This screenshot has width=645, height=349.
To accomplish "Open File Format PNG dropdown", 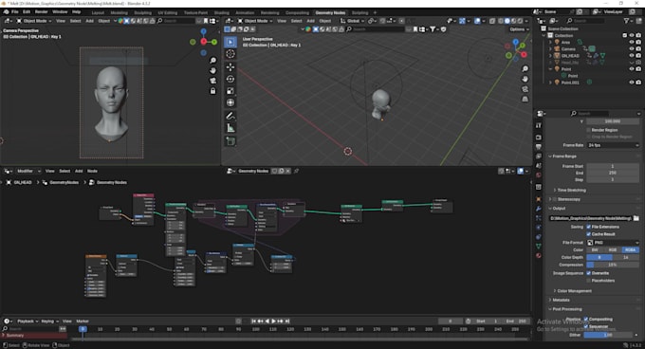I will [x=613, y=243].
